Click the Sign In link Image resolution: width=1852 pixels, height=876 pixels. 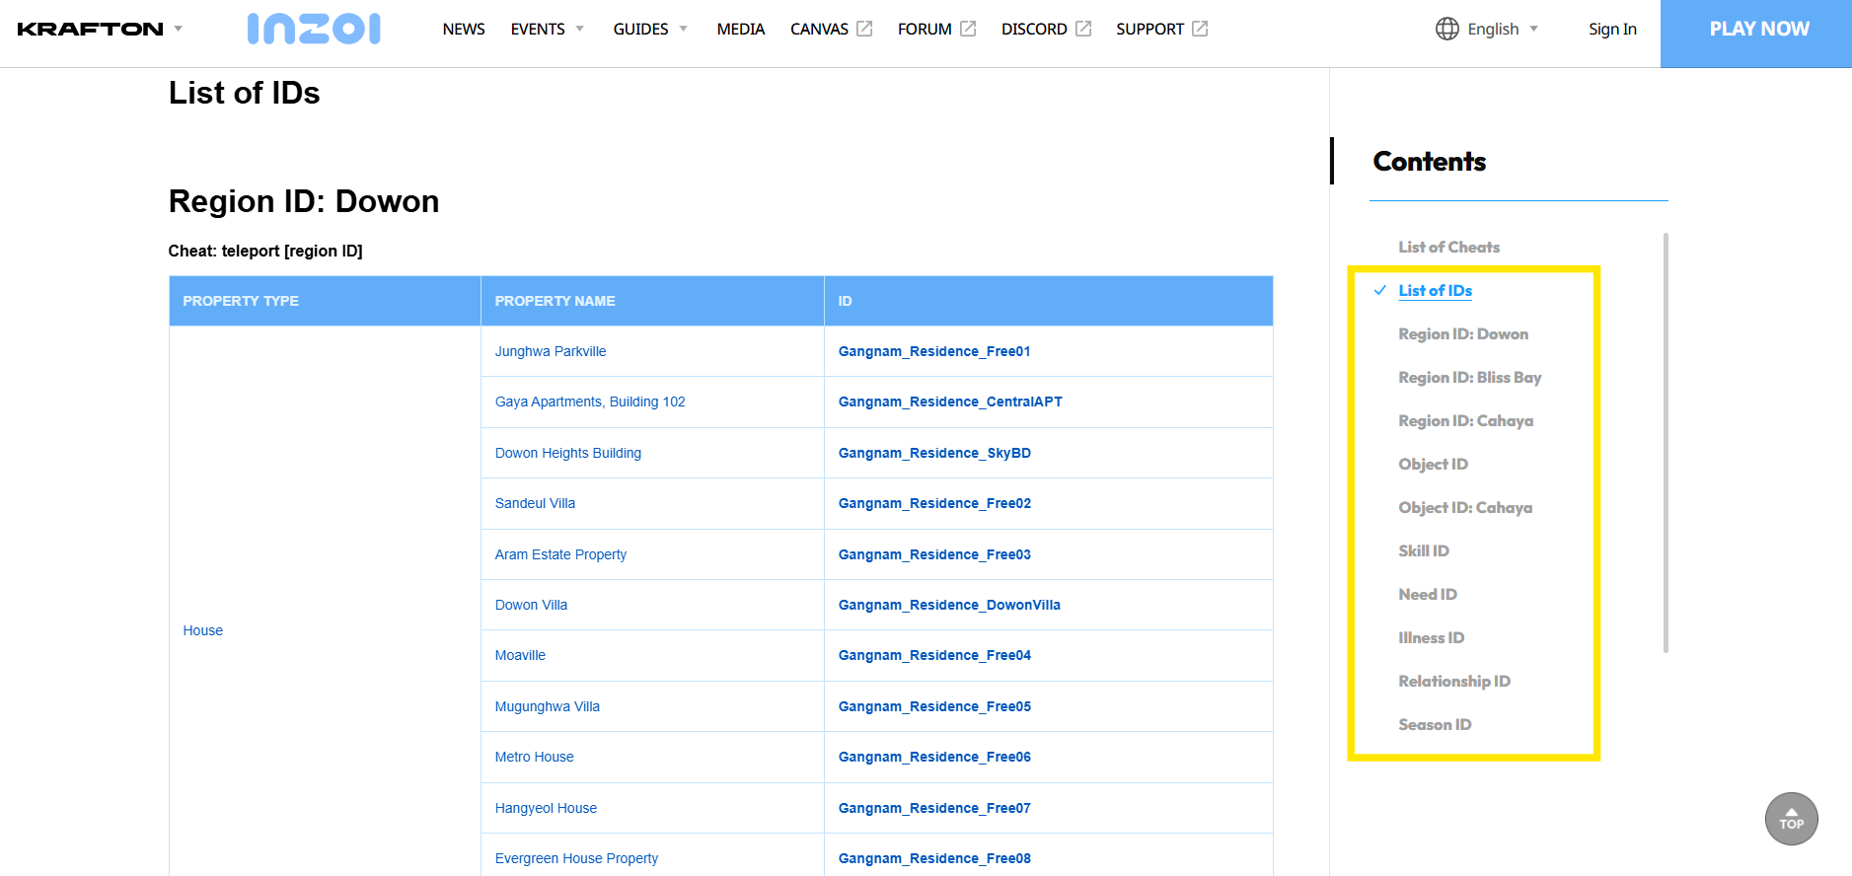click(1612, 29)
